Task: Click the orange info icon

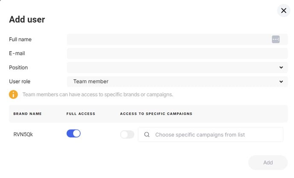Action: click(13, 95)
